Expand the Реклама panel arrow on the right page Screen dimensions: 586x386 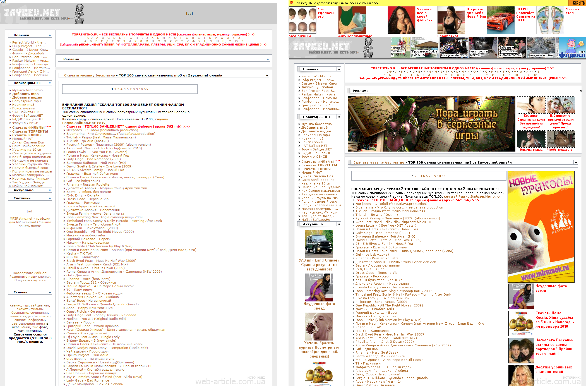click(581, 91)
